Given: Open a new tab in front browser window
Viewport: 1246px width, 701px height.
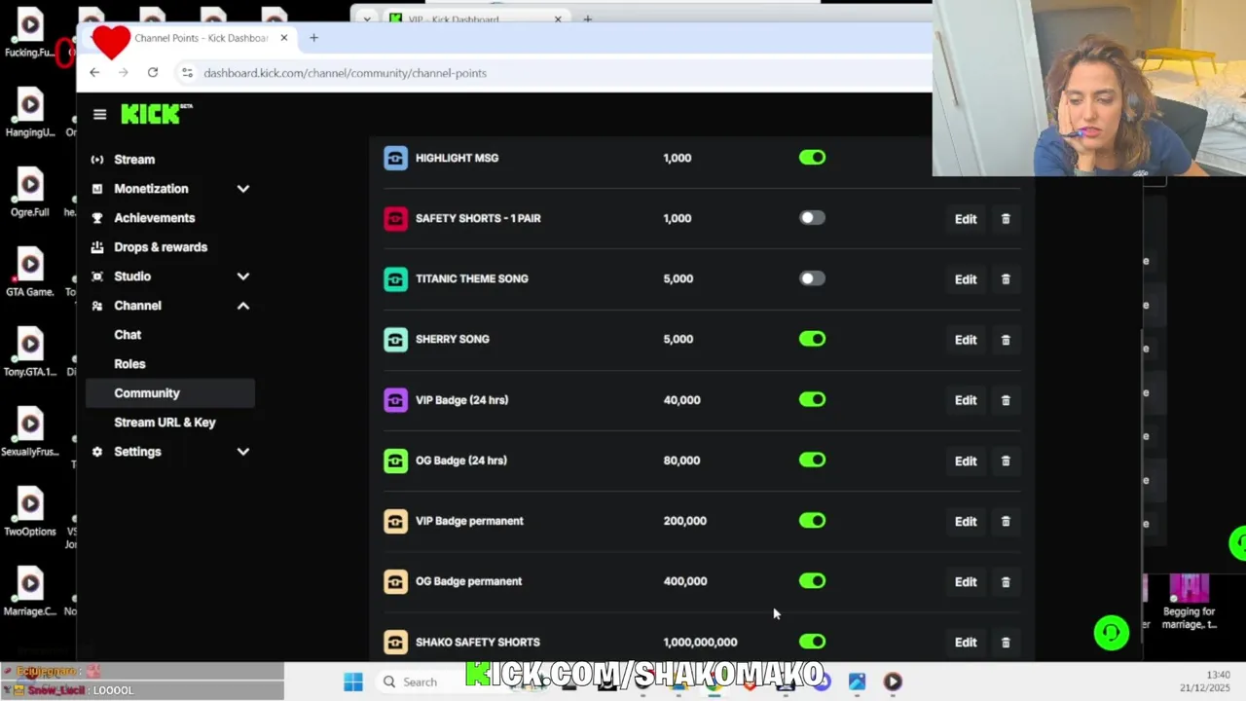Looking at the screenshot, I should [x=313, y=38].
